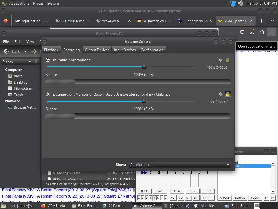Click playlist scrollbar down arrow
Screen dimensions: 278x209
point(273,191)
